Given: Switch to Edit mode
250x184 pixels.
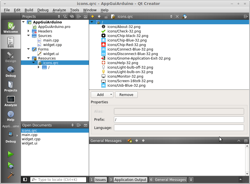Looking at the screenshot, I should 11,42.
